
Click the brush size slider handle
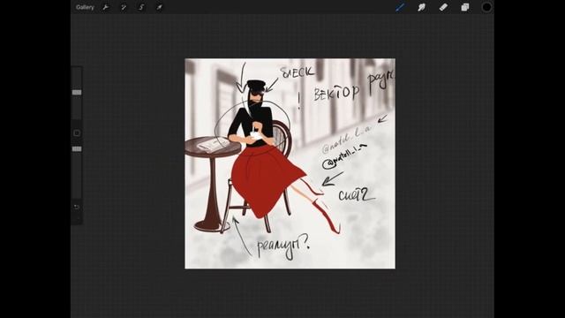pos(77,93)
